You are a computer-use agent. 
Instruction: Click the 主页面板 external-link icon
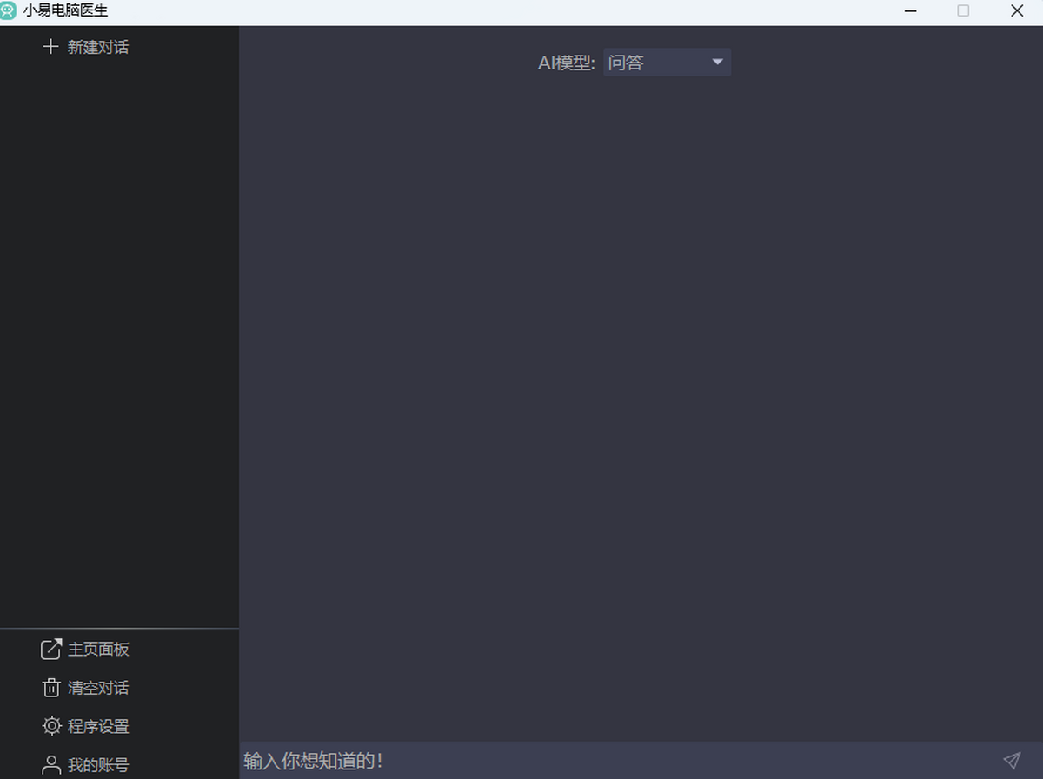point(51,649)
